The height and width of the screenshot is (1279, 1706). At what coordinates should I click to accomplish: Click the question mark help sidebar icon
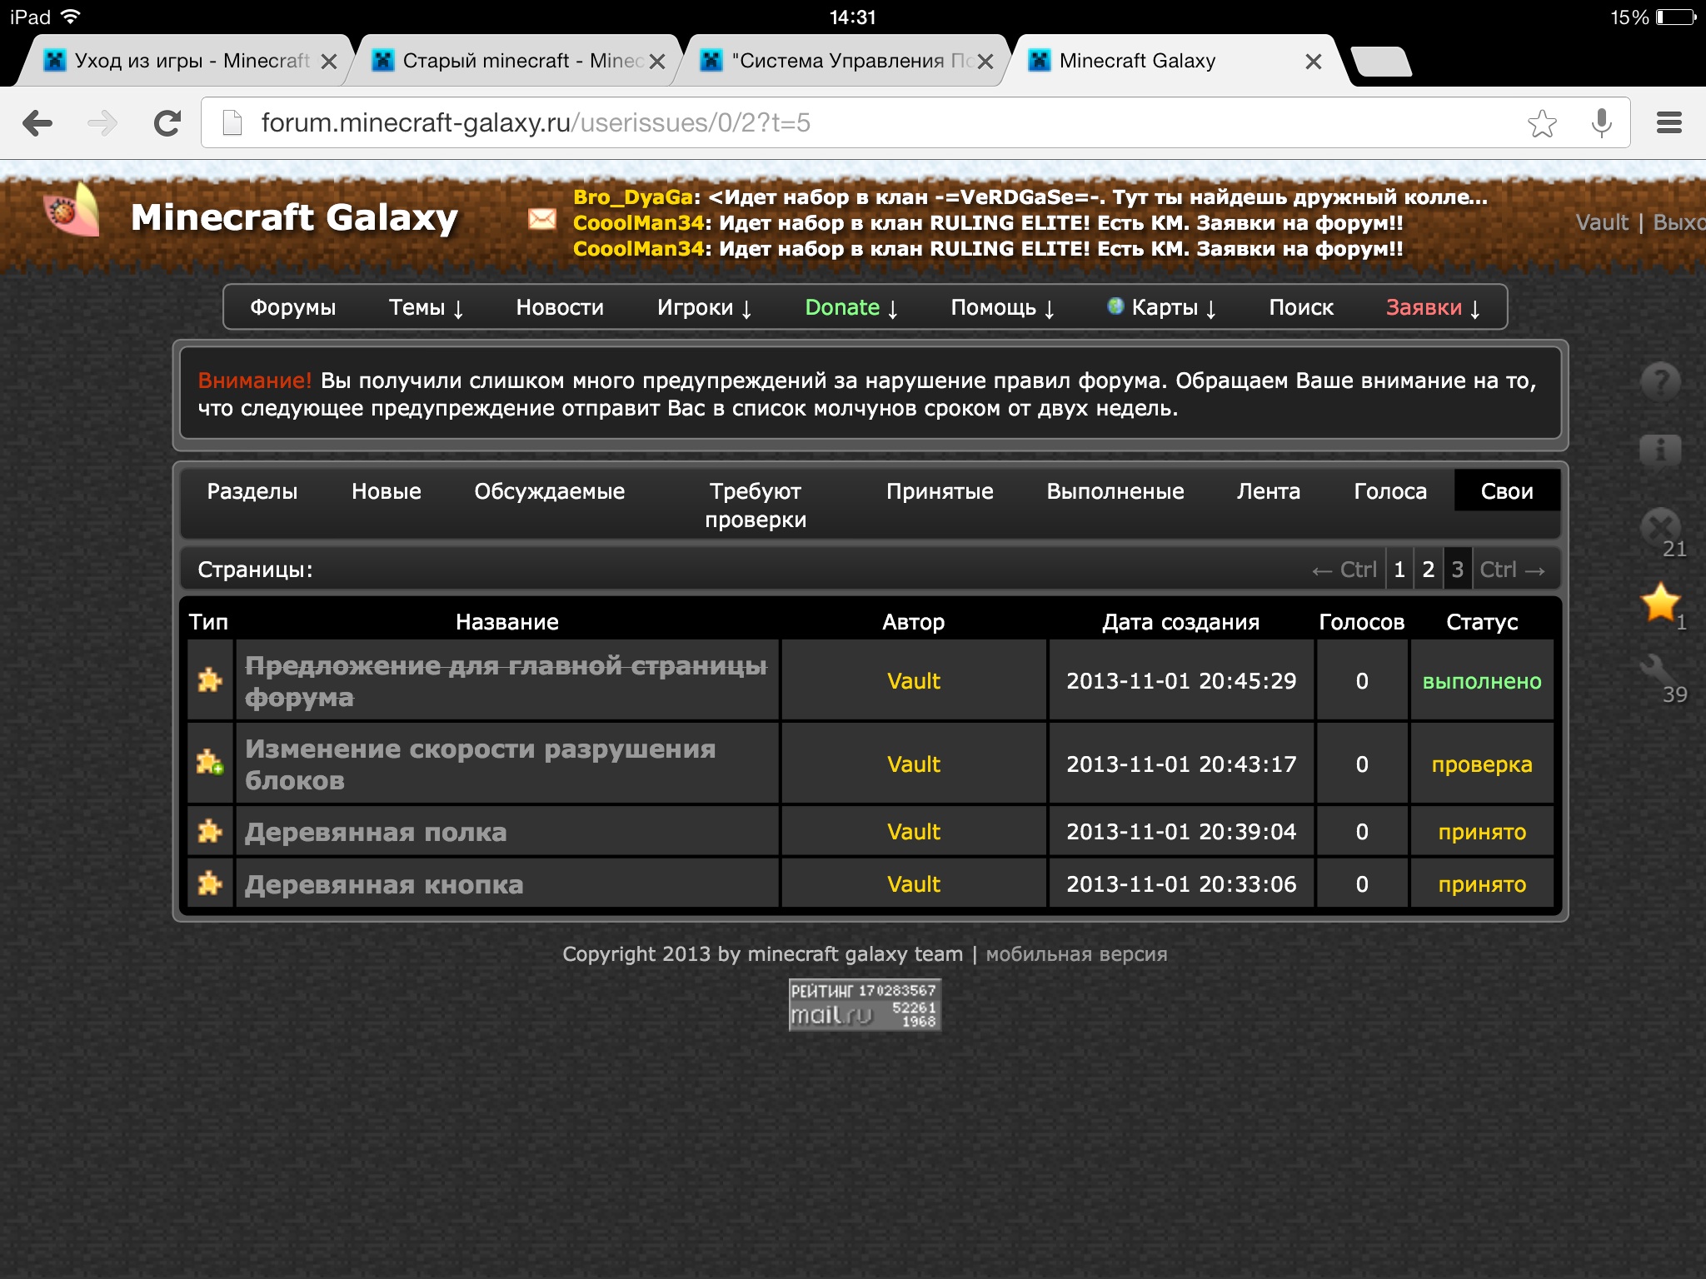1659,381
